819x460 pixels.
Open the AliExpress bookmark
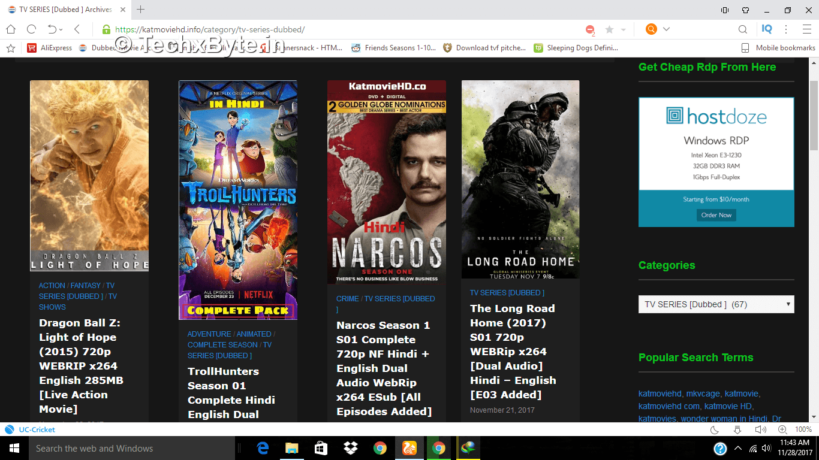click(x=50, y=48)
